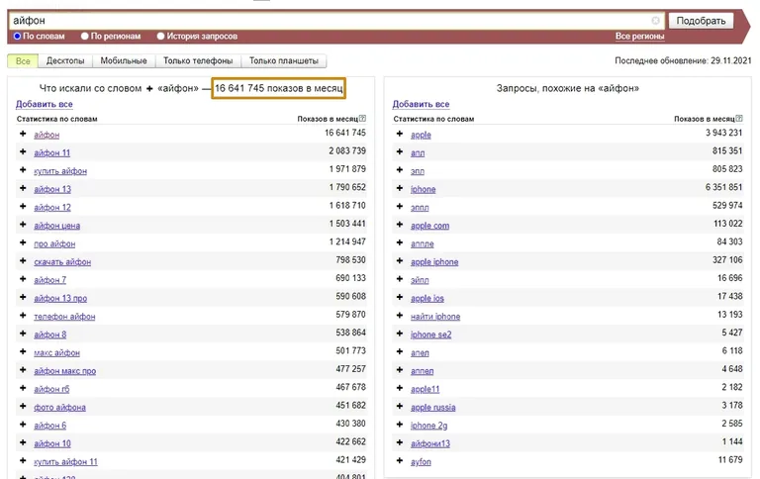The height and width of the screenshot is (479, 760).
Task: Open help icon beside left «Показов в месяц»
Action: (x=362, y=119)
